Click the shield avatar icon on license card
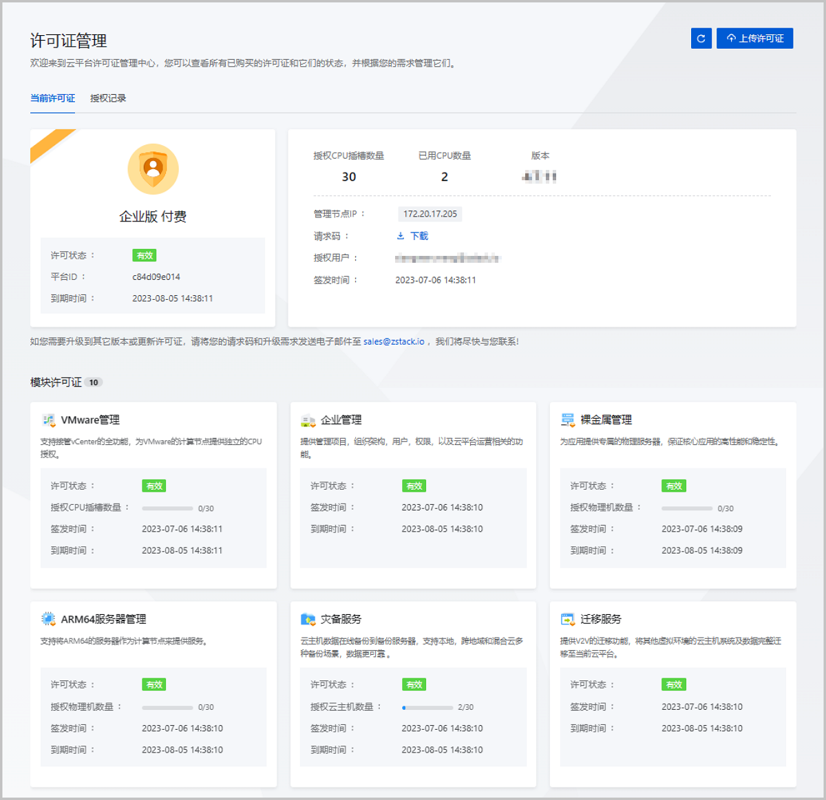826x800 pixels. [152, 169]
